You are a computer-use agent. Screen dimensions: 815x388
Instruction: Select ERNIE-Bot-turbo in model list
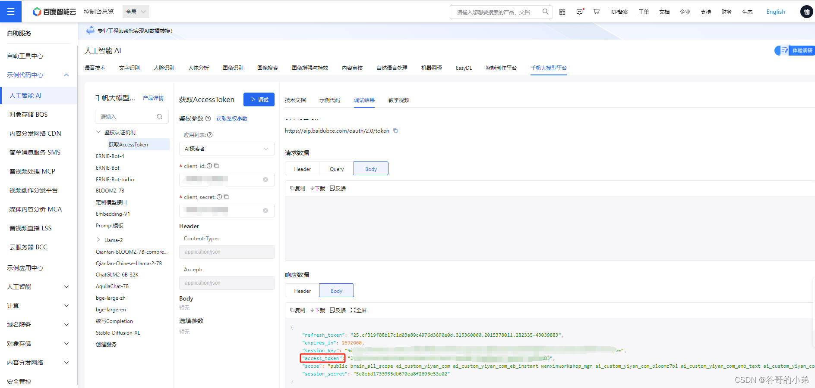(115, 179)
